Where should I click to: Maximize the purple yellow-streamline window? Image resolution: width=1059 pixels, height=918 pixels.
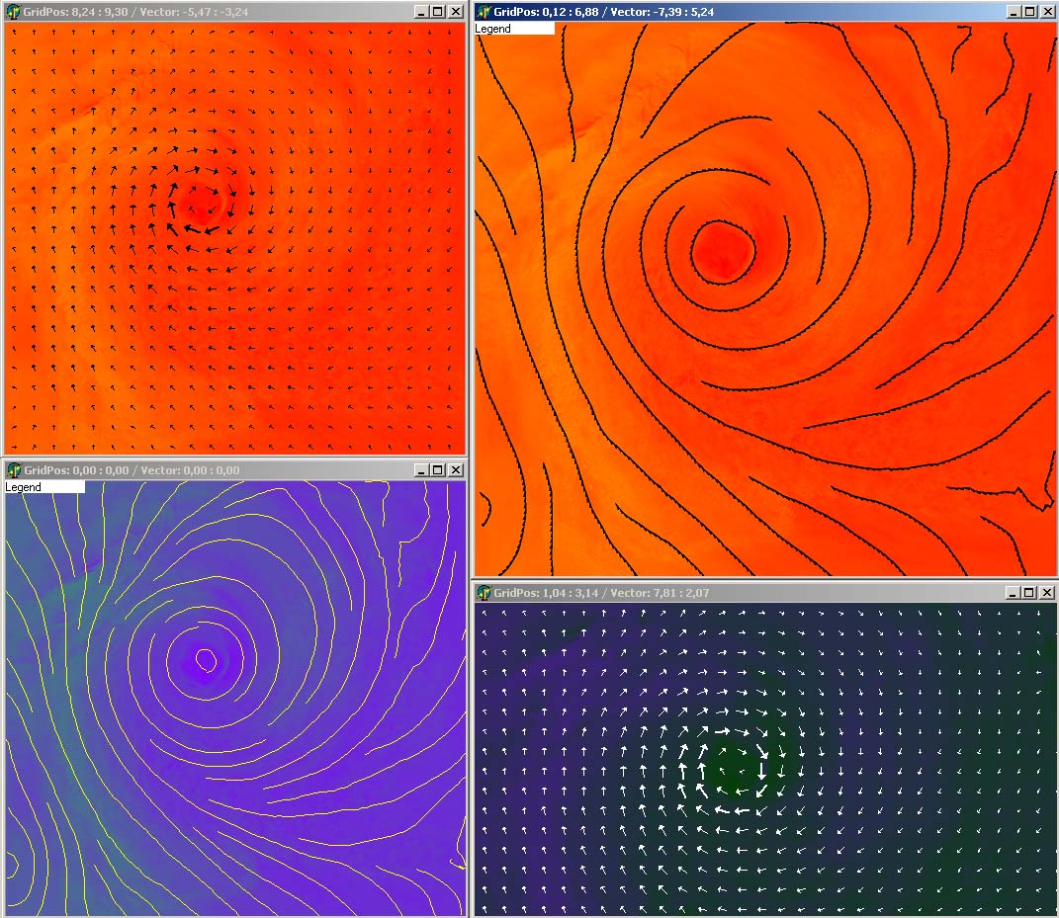pos(438,470)
